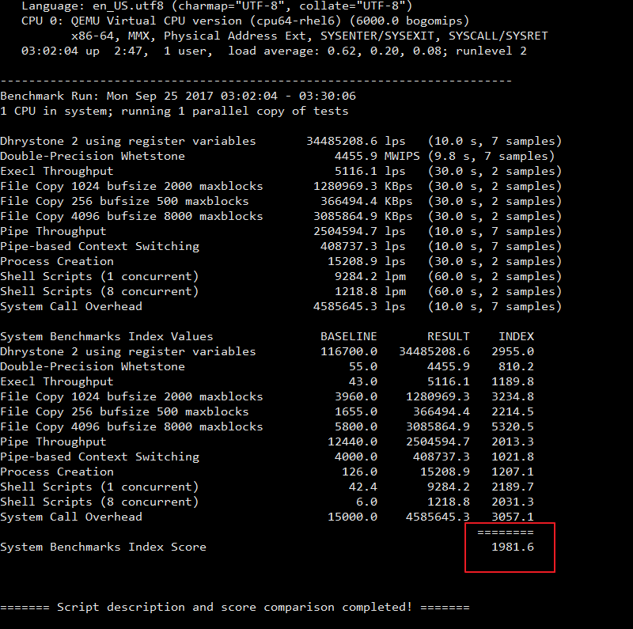Click the baseline value 42.4
This screenshot has width=633, height=629.
click(363, 487)
